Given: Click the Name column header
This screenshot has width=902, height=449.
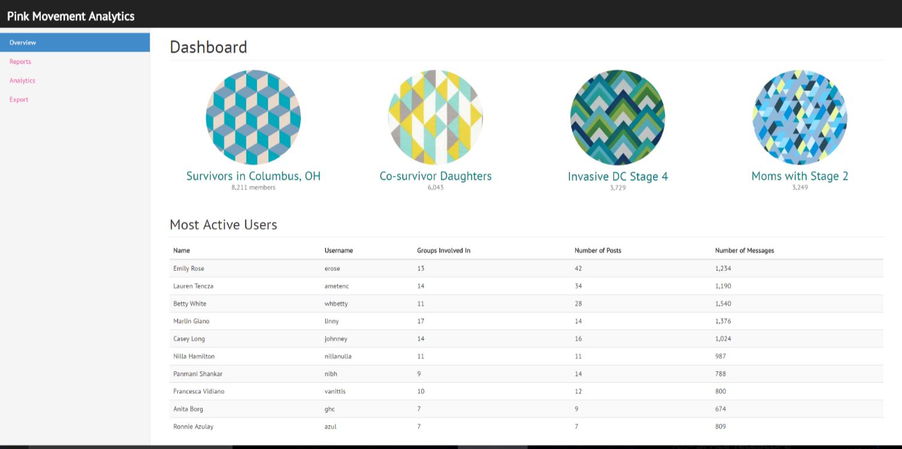Looking at the screenshot, I should [x=182, y=251].
